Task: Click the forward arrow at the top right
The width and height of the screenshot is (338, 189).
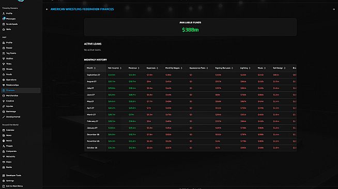Action: (334, 9)
